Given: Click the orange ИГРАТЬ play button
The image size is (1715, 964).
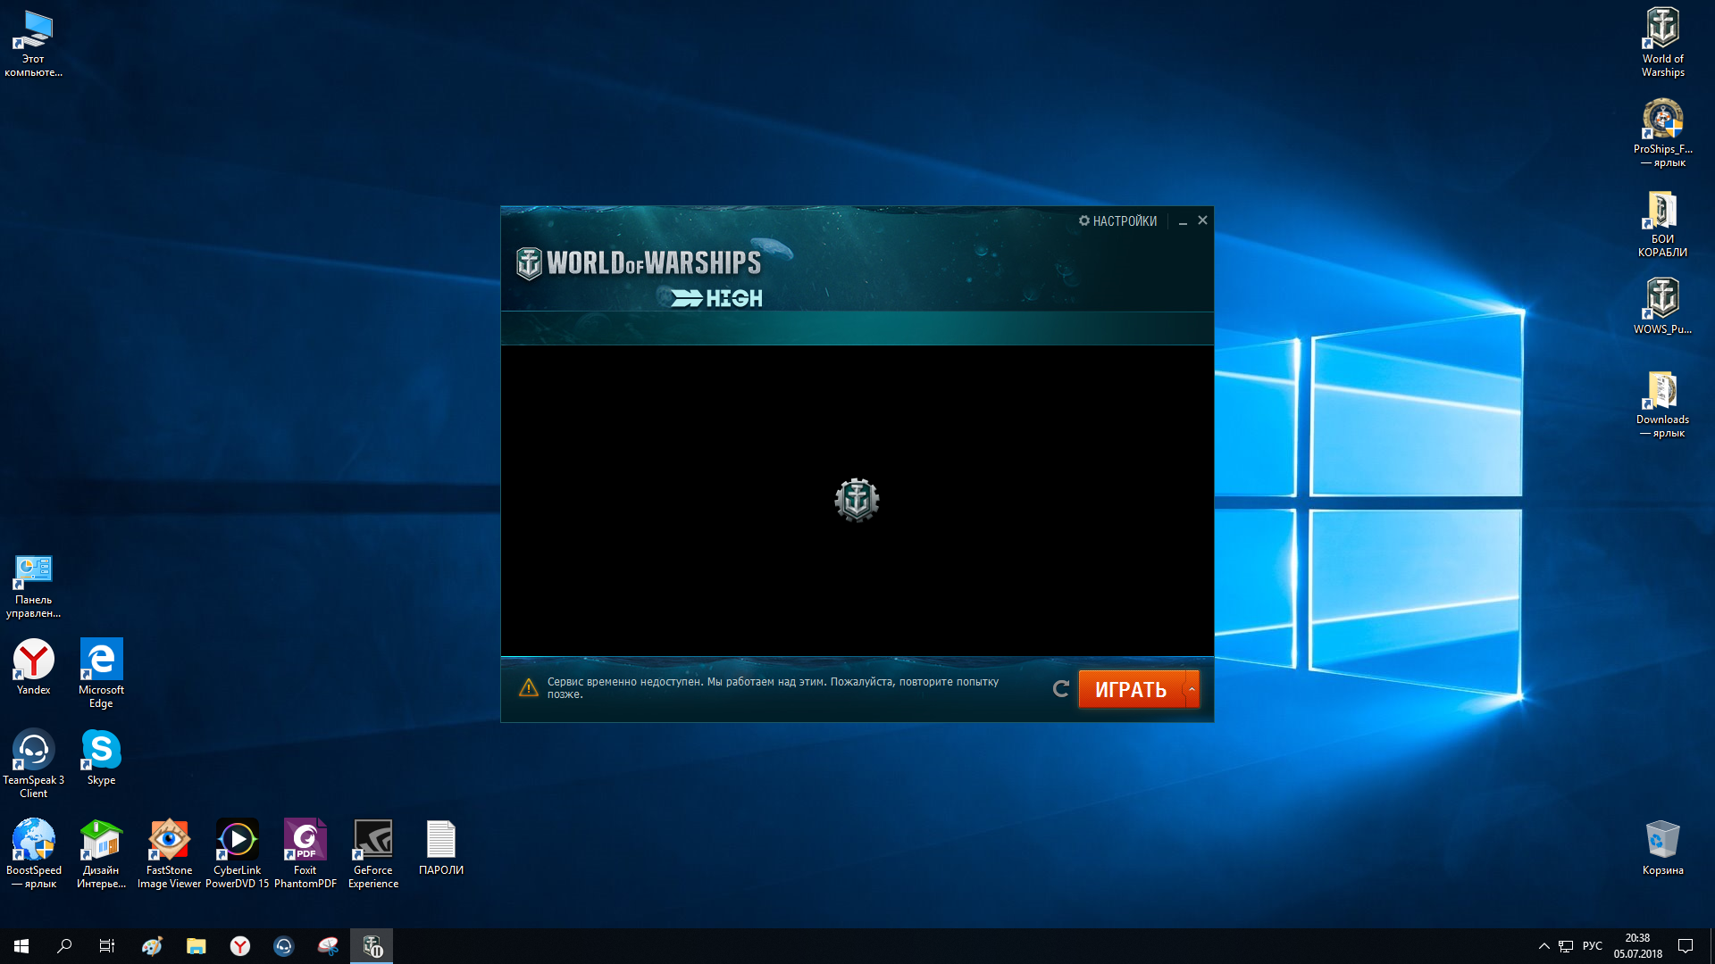Looking at the screenshot, I should coord(1131,689).
